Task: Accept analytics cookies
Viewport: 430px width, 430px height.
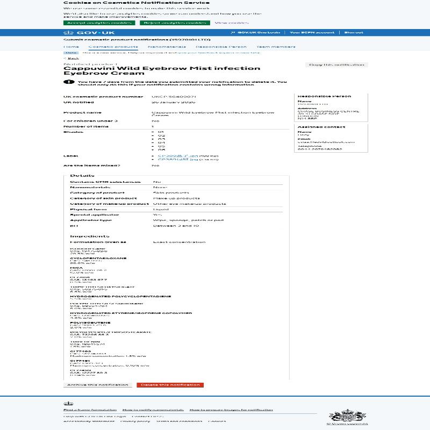Action: (99, 23)
